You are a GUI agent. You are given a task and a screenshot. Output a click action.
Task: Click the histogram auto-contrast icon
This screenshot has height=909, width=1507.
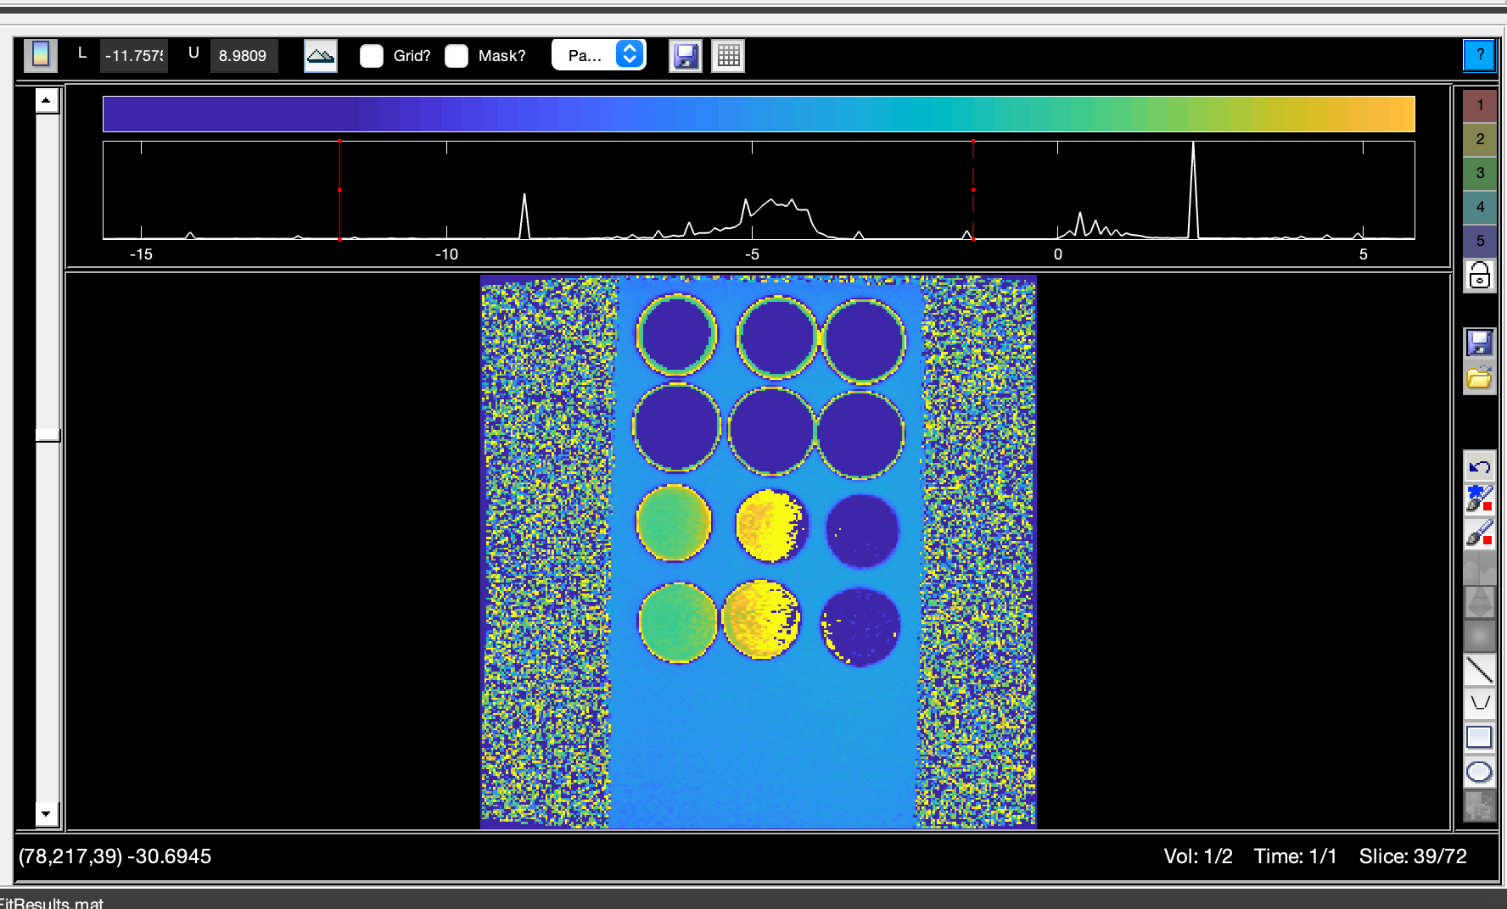[x=320, y=55]
